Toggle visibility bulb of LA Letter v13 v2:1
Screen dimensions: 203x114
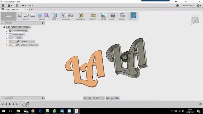point(10,41)
